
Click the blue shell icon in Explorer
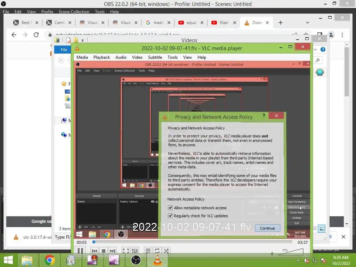pos(320,72)
